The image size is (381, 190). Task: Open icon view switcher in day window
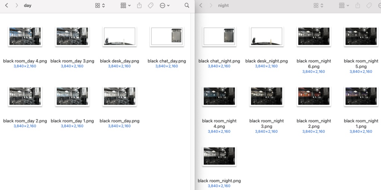click(x=100, y=6)
